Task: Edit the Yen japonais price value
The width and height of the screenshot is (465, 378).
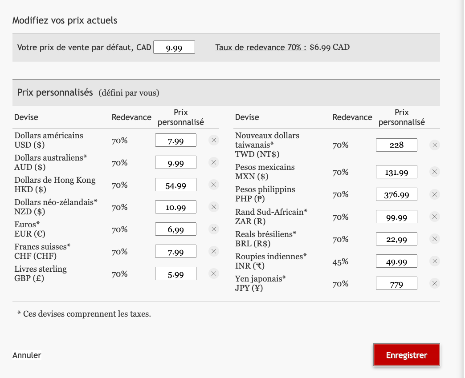Action: [x=396, y=283]
